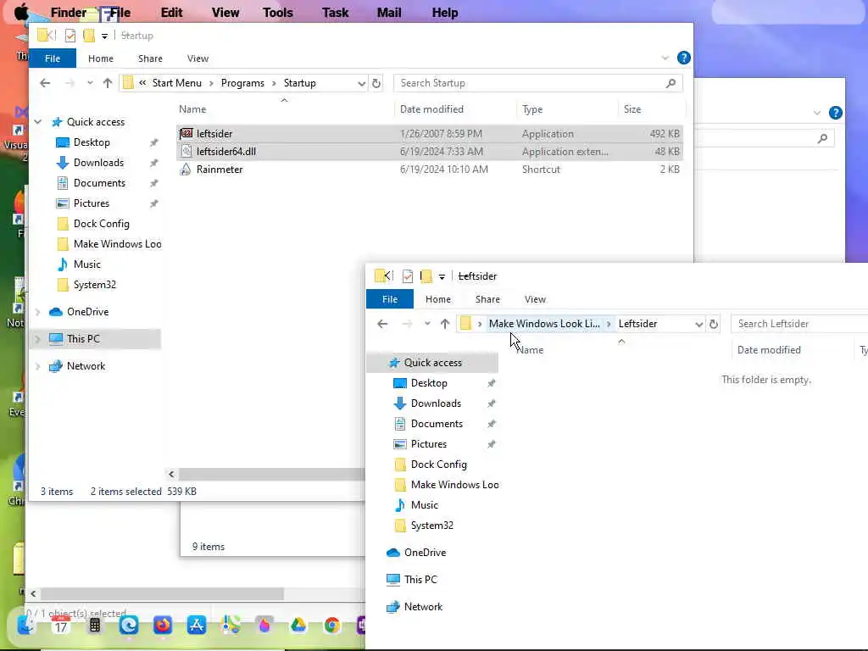Viewport: 868px width, 651px height.
Task: Open File tab in Startup window
Action: pos(53,58)
